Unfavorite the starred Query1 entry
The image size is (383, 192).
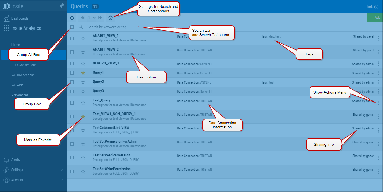pyautogui.click(x=83, y=73)
